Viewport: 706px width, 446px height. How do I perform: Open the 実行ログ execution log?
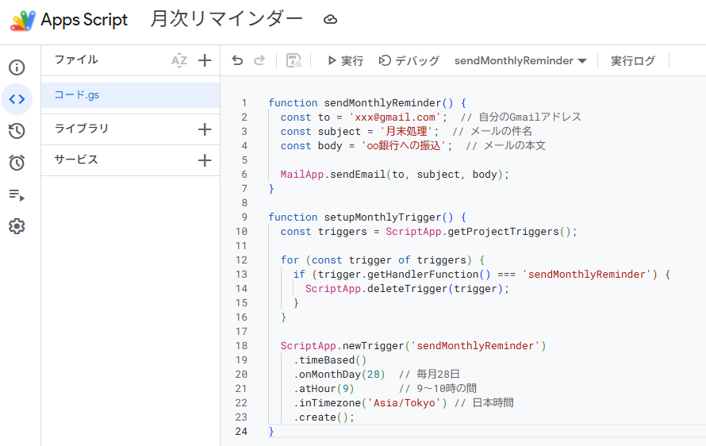pos(632,60)
